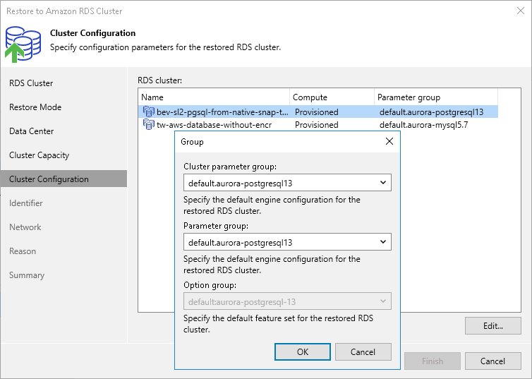Close the Group dialog with X

coord(389,141)
